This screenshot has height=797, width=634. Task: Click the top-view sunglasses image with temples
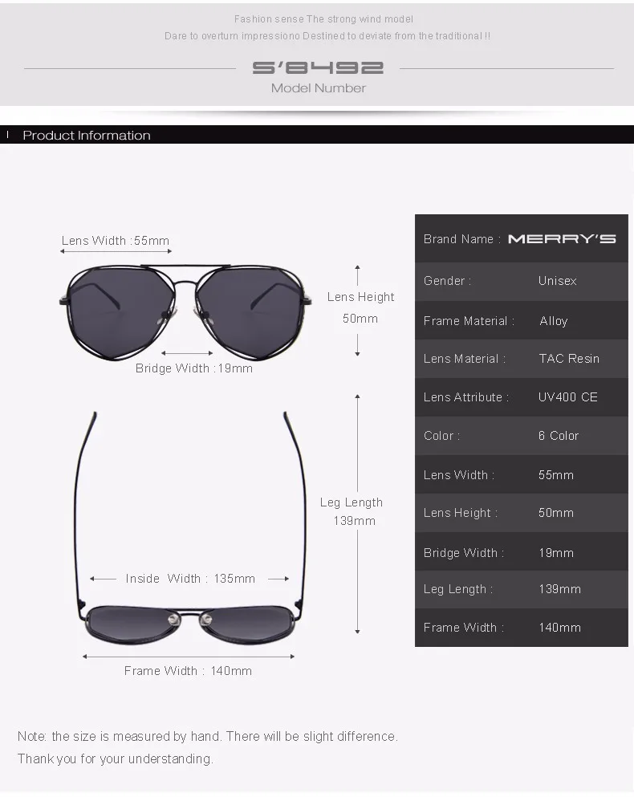[191, 528]
